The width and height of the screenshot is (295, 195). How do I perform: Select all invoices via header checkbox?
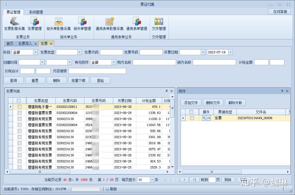tap(18, 101)
